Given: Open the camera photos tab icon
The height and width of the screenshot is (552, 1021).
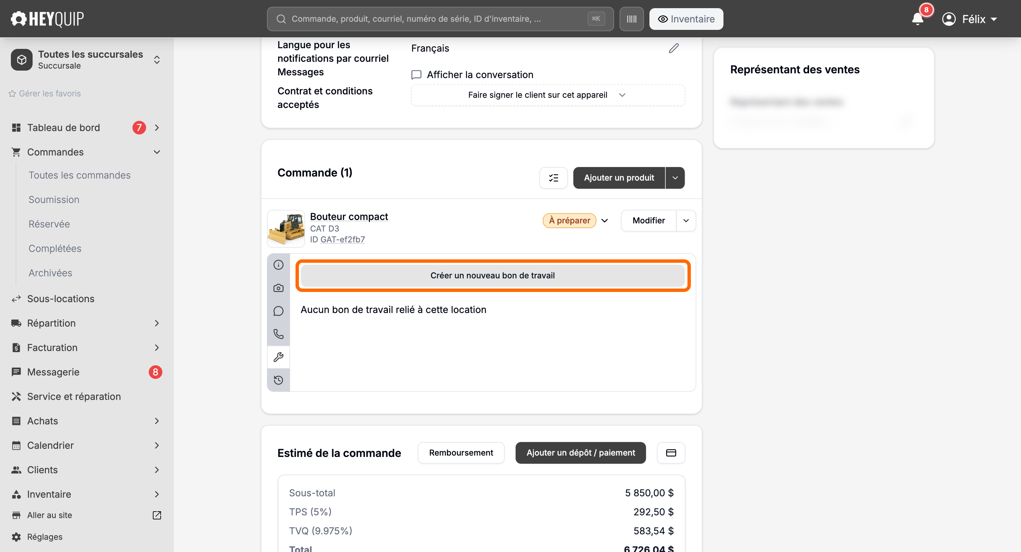Looking at the screenshot, I should point(278,288).
